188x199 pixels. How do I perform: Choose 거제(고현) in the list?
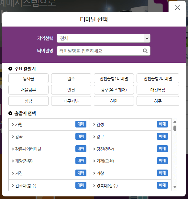coord(105,161)
